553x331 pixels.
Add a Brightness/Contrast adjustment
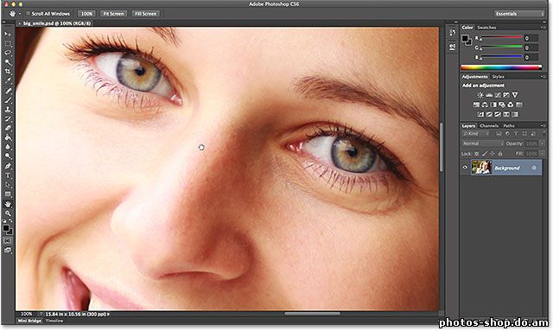(x=480, y=95)
